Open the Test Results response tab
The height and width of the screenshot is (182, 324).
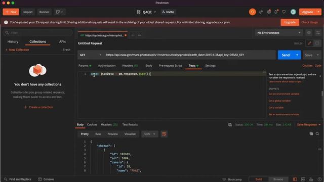click(x=130, y=125)
